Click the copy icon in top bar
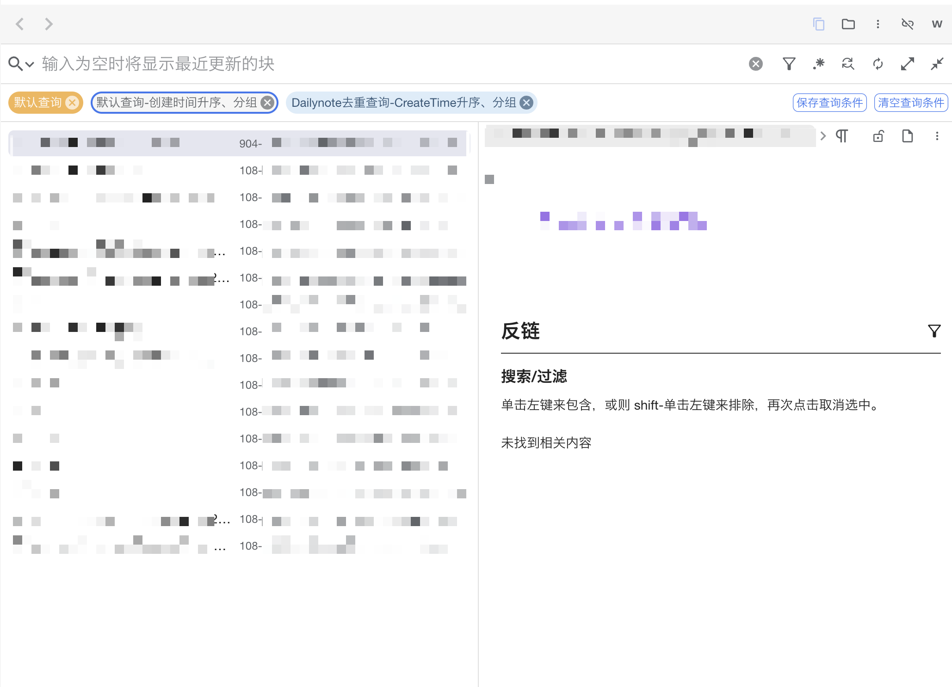The height and width of the screenshot is (687, 952). click(x=818, y=24)
